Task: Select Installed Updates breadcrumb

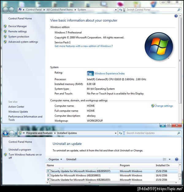Action: (x=67, y=133)
